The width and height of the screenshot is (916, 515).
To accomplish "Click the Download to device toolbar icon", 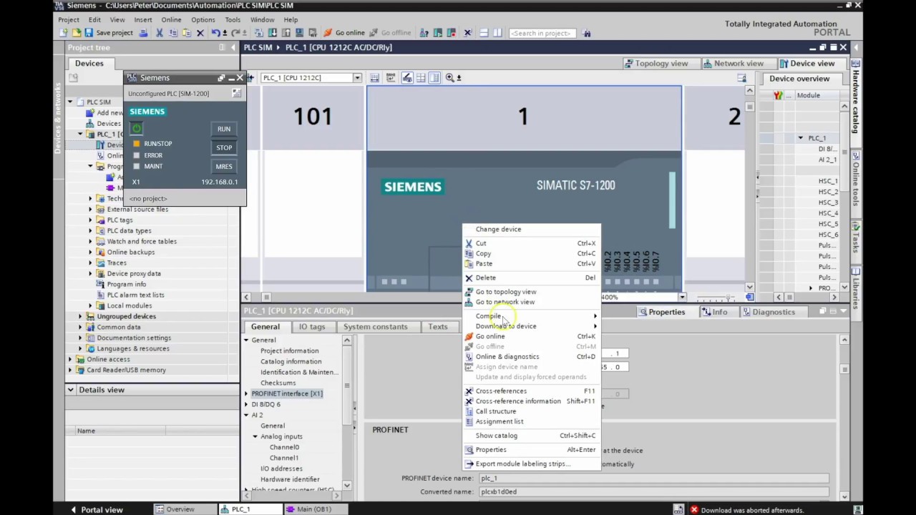I will tap(273, 33).
